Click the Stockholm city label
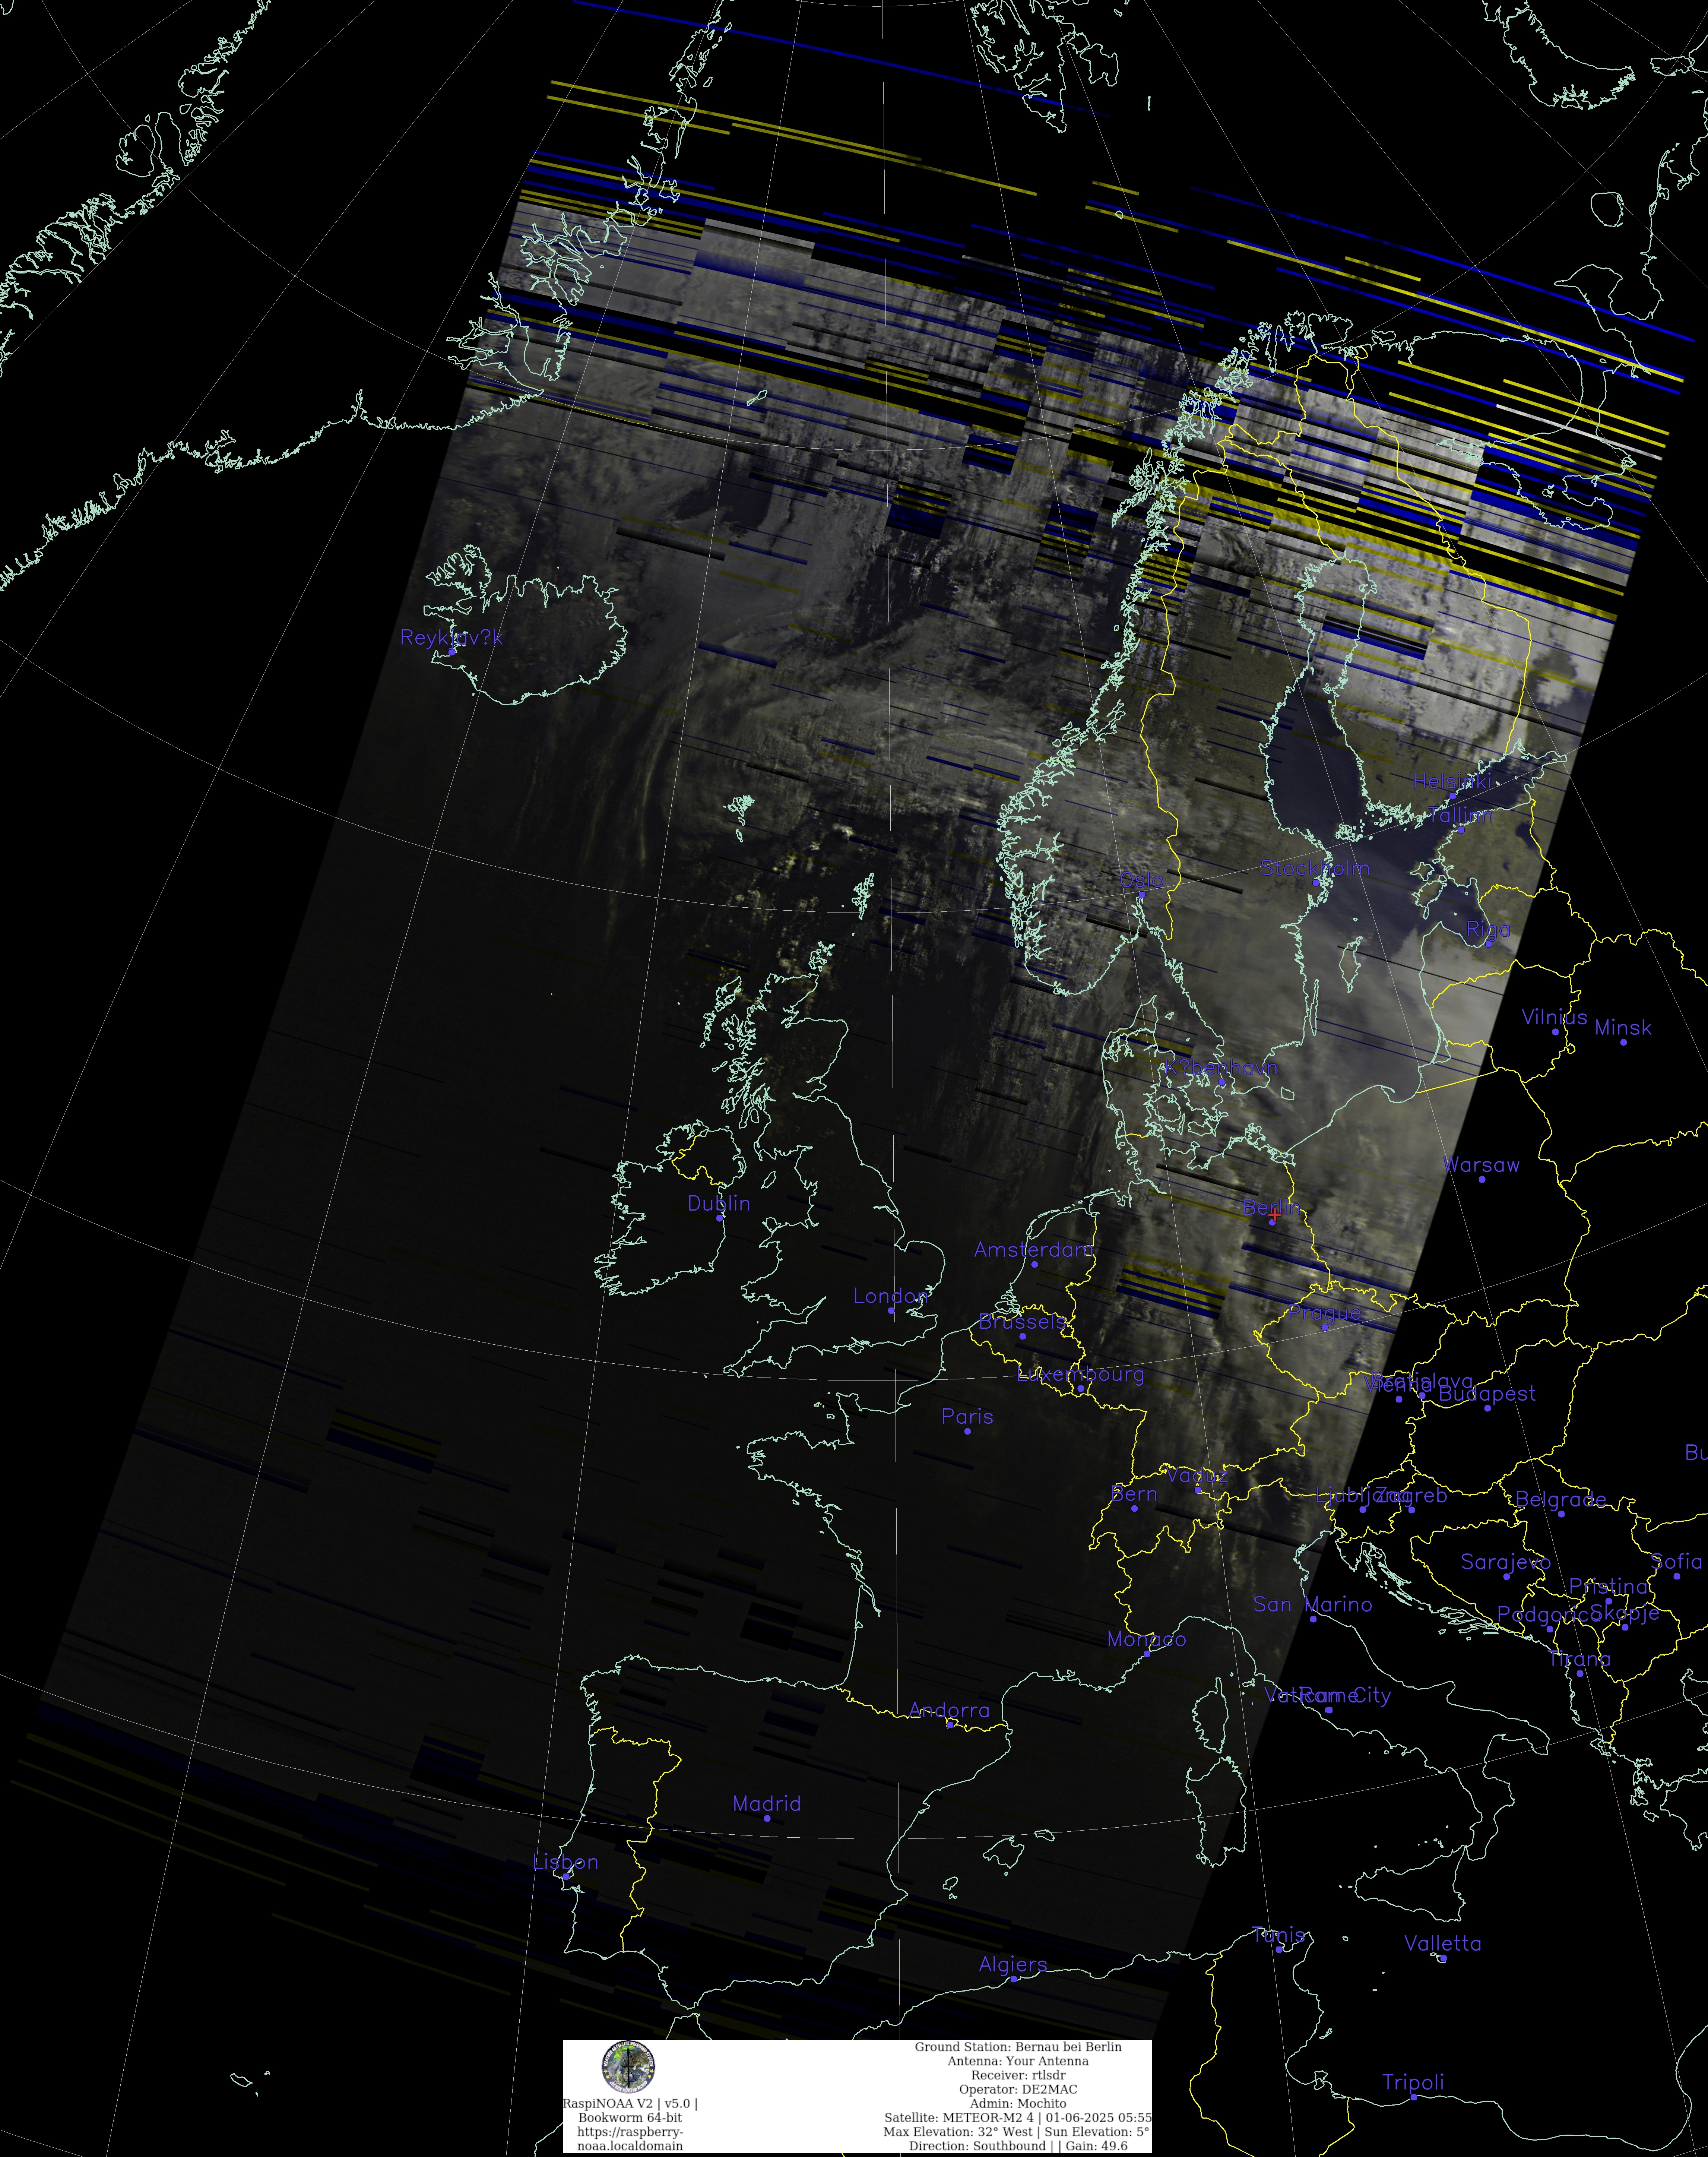The image size is (1708, 2157). pyautogui.click(x=1315, y=868)
